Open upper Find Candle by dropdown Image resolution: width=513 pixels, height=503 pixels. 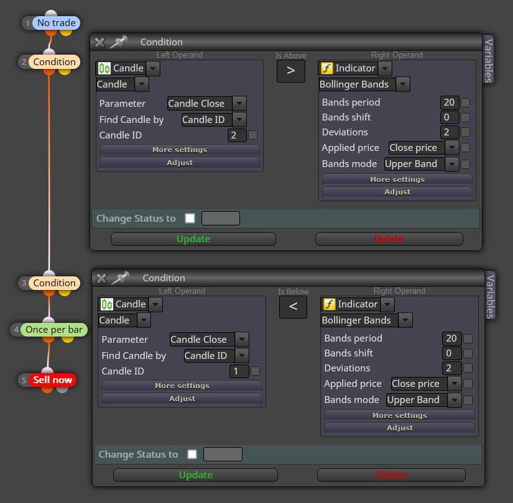click(x=239, y=119)
